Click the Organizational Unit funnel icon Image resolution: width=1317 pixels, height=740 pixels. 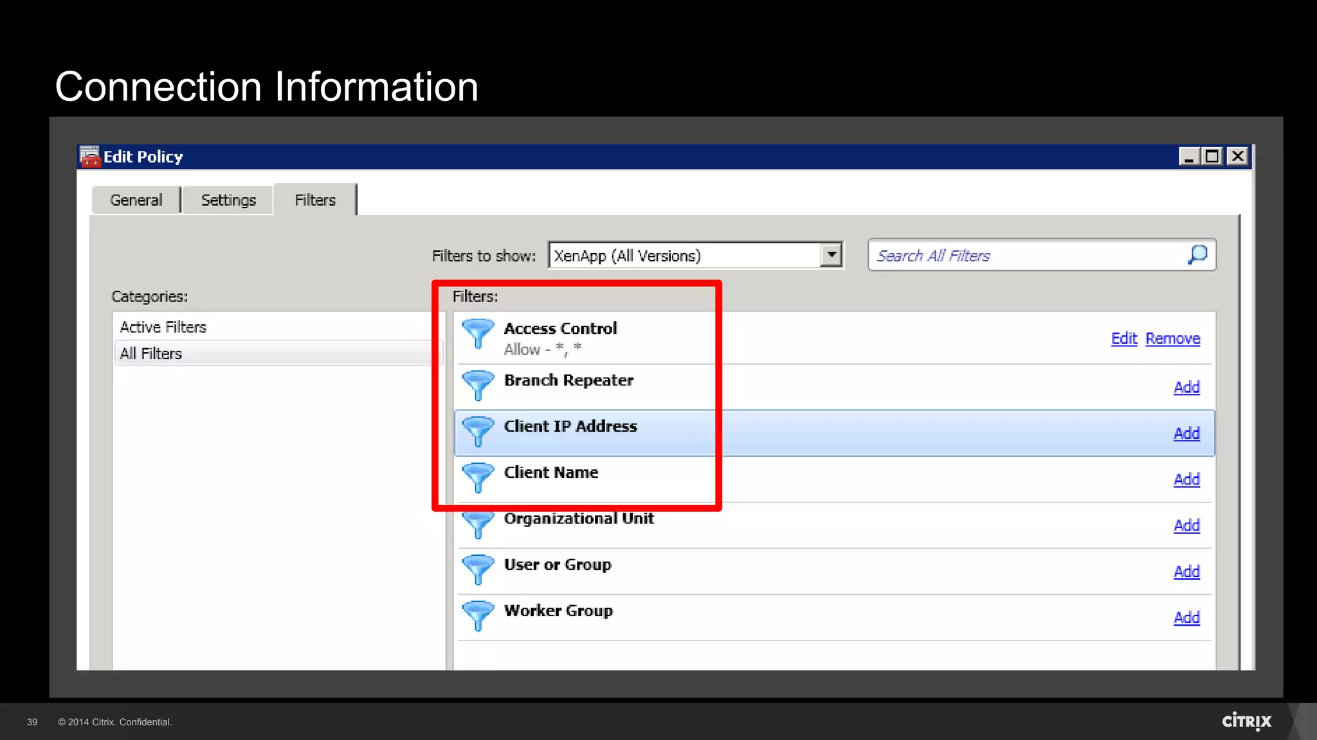click(x=478, y=525)
